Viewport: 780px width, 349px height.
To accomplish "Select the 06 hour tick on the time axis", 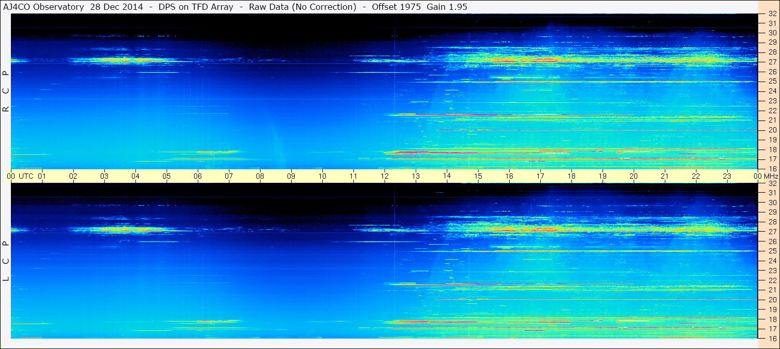I will pyautogui.click(x=198, y=176).
